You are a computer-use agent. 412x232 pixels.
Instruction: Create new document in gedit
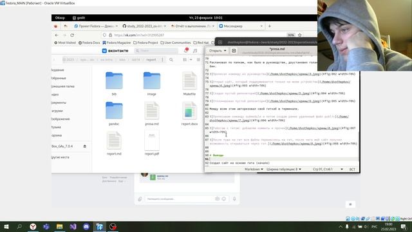(x=234, y=50)
